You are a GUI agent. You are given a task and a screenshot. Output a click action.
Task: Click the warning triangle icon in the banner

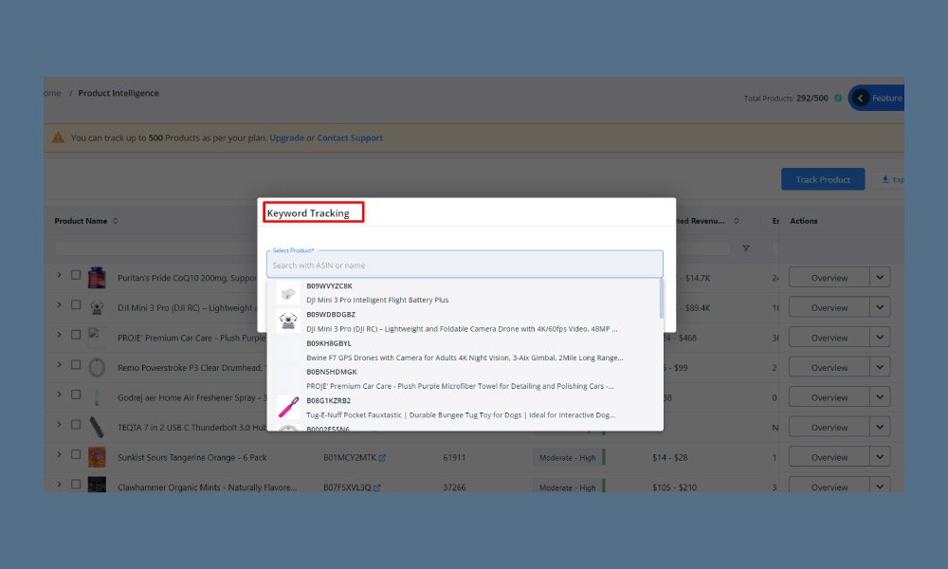point(58,138)
